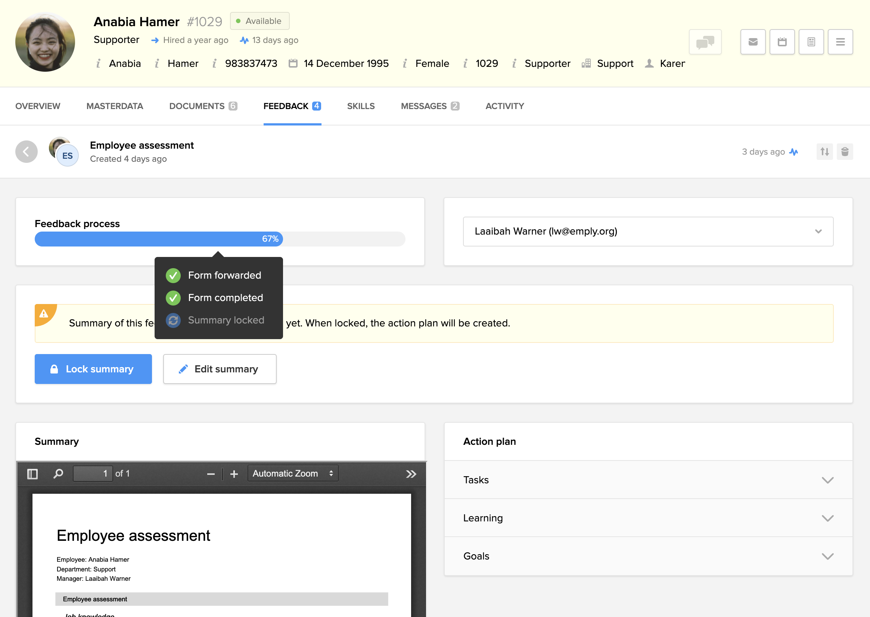Open the envelope mail icon button
Image resolution: width=870 pixels, height=617 pixels.
753,42
